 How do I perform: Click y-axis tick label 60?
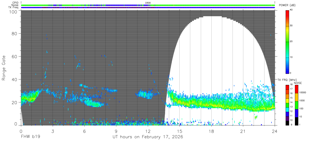pos(15,57)
